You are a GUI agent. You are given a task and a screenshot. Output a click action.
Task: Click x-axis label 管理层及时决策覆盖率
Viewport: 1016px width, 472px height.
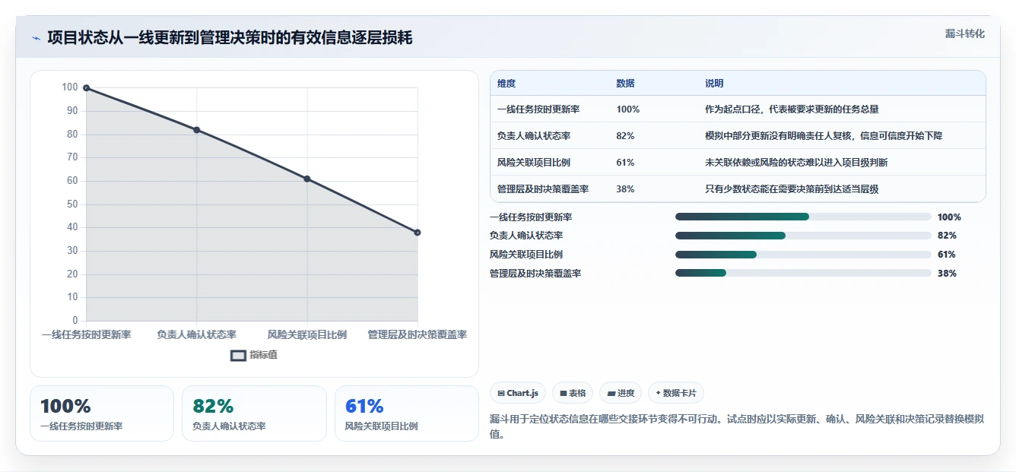tap(418, 334)
